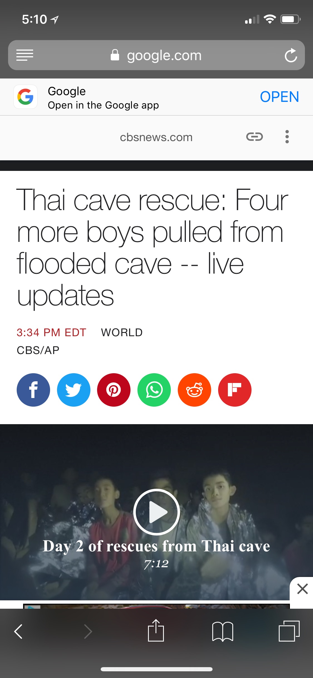Open Safari bookmarks
The height and width of the screenshot is (678, 313).
[x=223, y=632]
